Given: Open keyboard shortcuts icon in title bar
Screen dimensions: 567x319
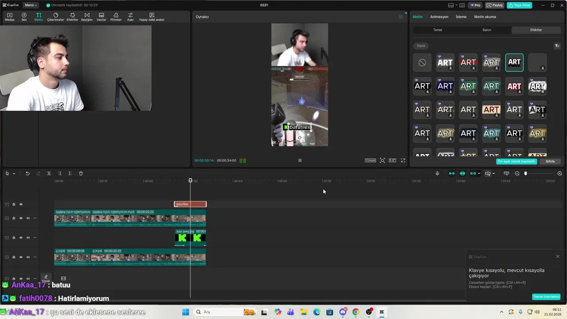Looking at the screenshot, I should coord(462,5).
